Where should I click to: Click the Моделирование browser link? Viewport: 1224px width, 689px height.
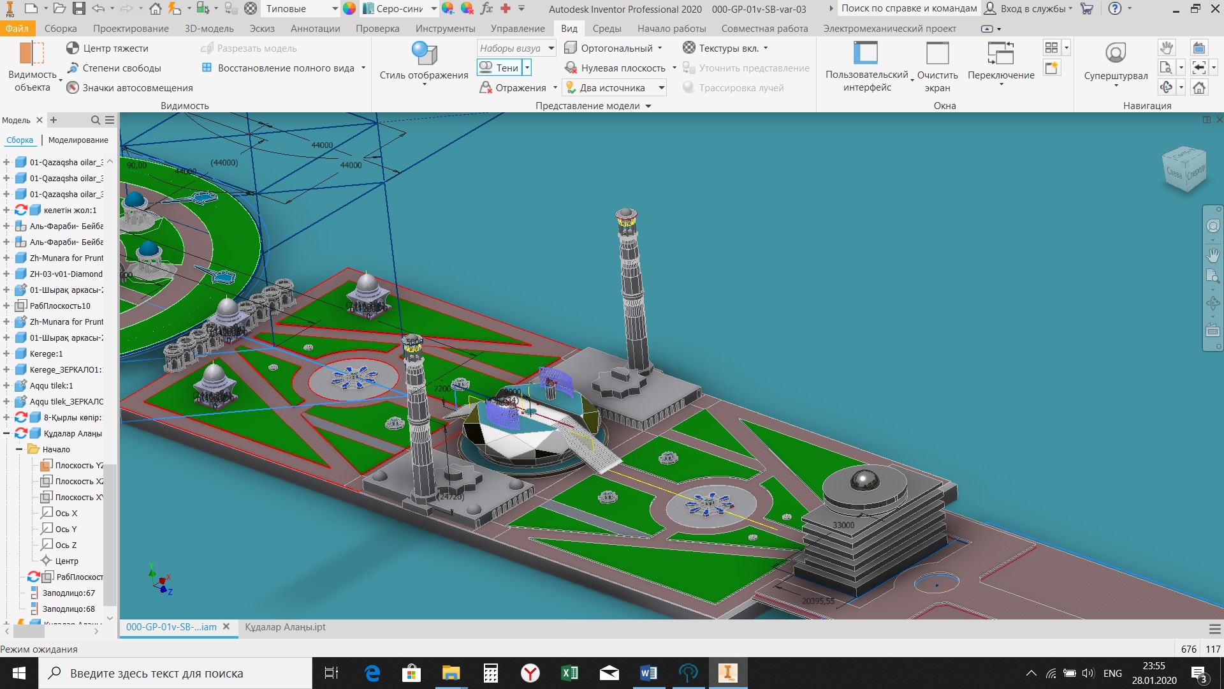pyautogui.click(x=78, y=140)
